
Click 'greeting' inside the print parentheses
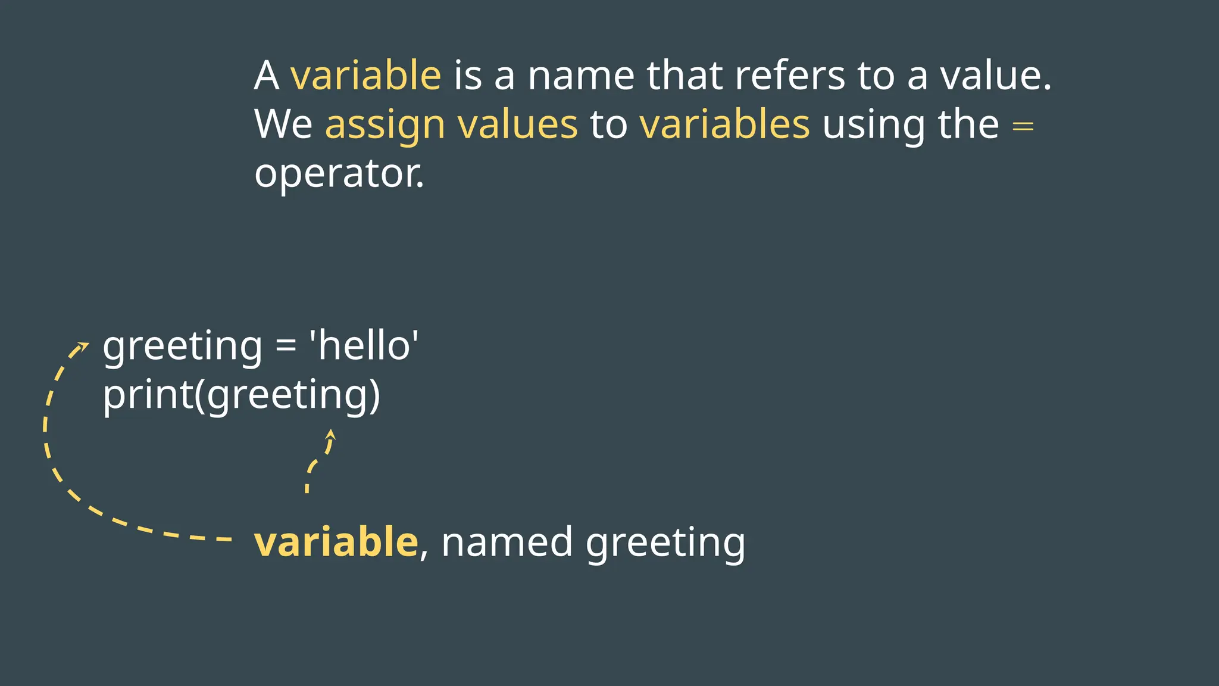click(286, 397)
